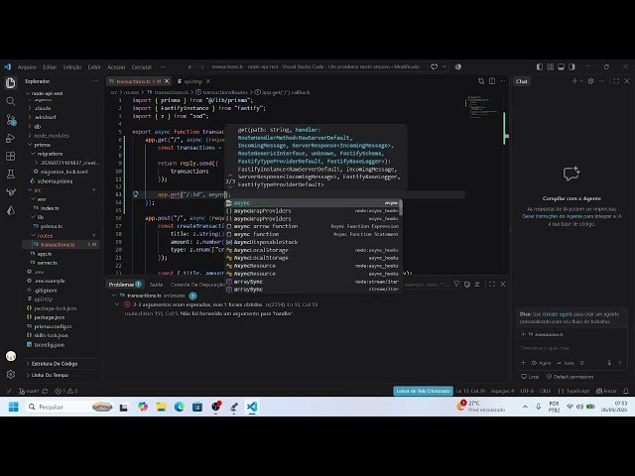This screenshot has height=476, width=635.
Task: Open VS Code in Windows taskbar
Action: (x=252, y=407)
